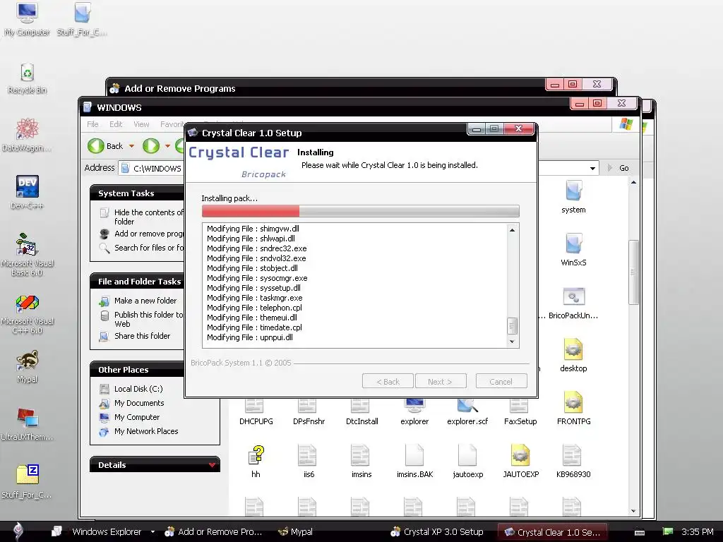Click Next in Crystal Clear Setup
The height and width of the screenshot is (542, 723).
pos(441,381)
